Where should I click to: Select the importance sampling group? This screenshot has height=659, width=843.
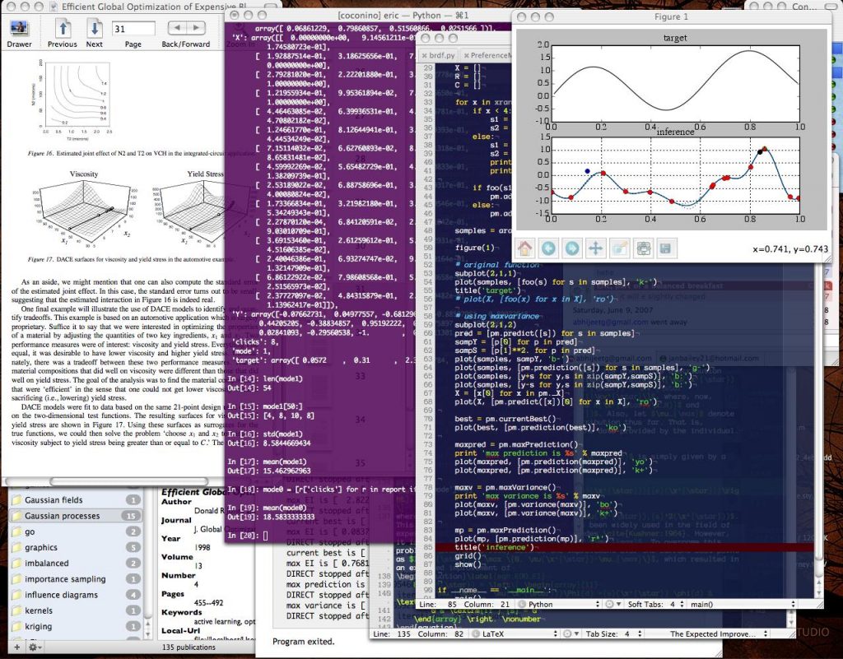click(76, 579)
